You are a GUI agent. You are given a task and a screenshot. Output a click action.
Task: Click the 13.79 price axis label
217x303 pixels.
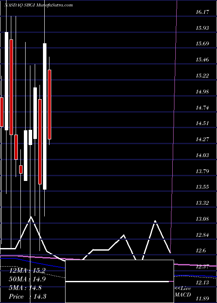tap(202, 171)
